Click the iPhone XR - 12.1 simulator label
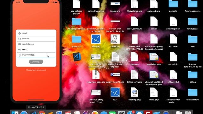 pos(36,107)
